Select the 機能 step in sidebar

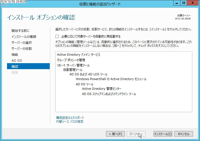(x=15, y=54)
